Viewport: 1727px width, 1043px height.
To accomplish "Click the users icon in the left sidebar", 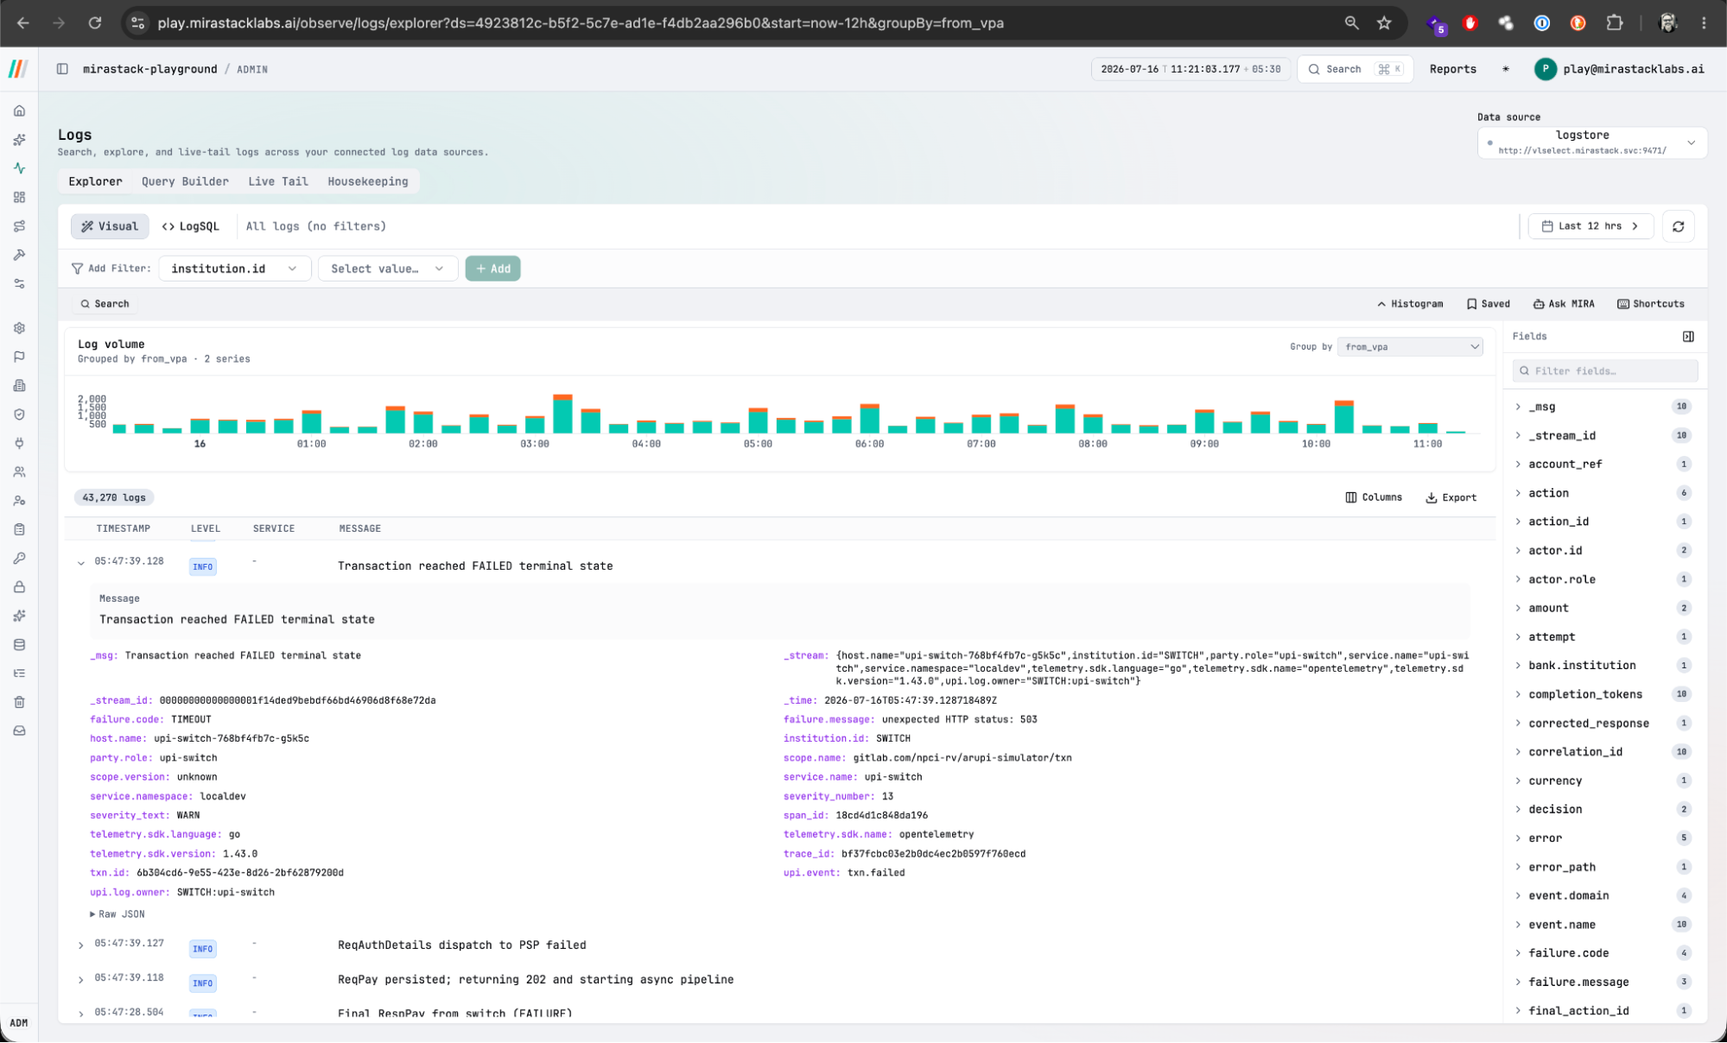I will coord(19,472).
